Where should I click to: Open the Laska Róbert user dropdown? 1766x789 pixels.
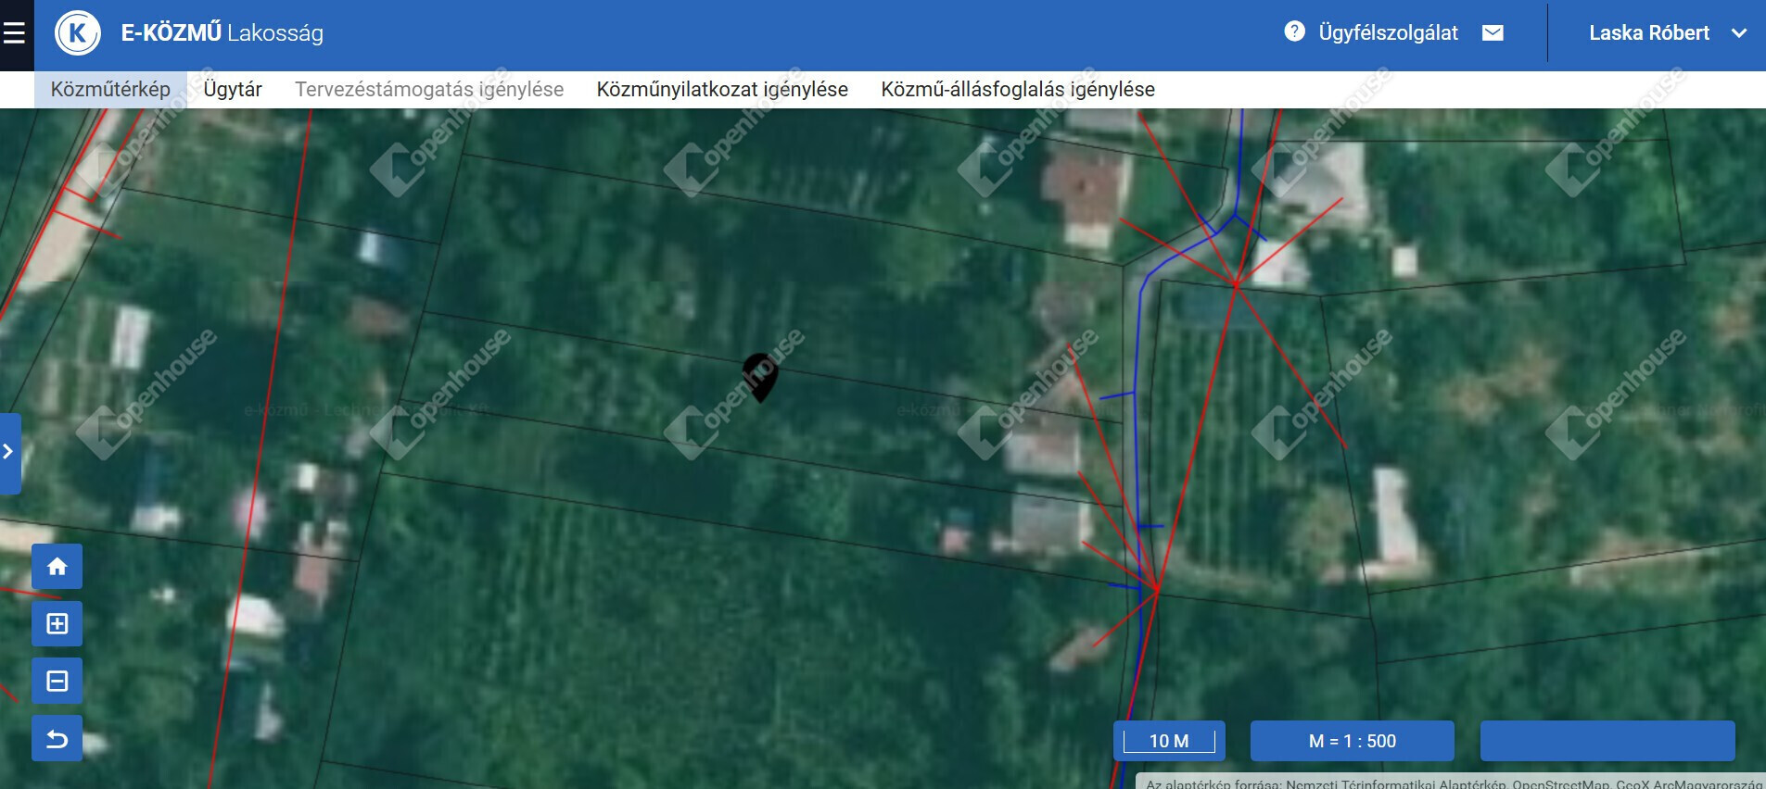1666,33
